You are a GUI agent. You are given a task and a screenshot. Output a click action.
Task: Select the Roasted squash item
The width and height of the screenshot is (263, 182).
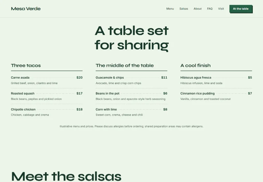(x=47, y=96)
